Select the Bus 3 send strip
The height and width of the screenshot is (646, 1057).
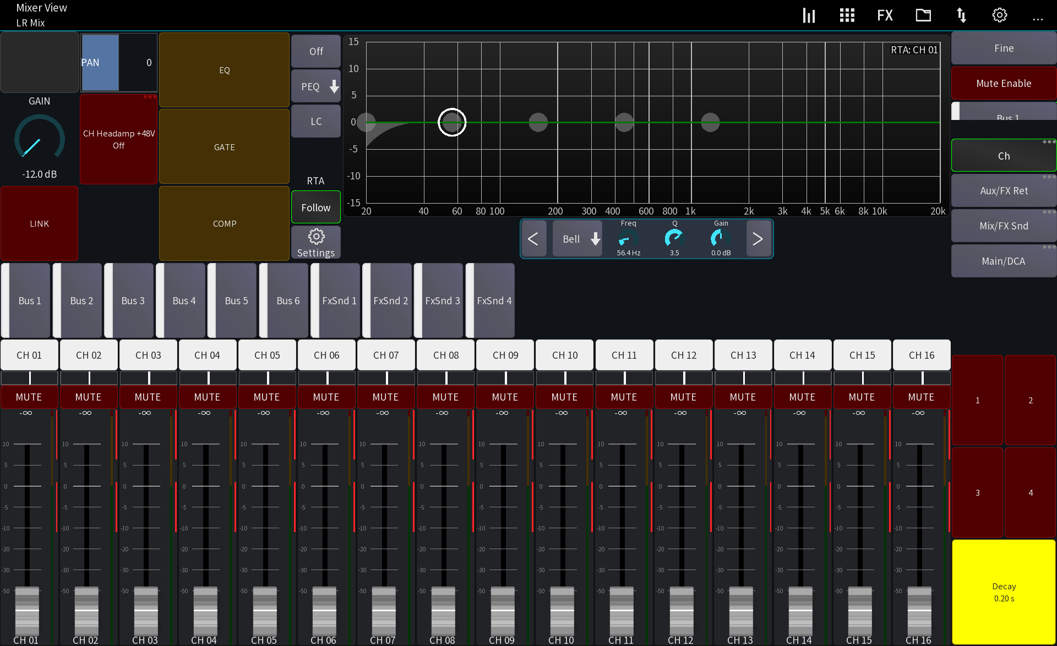(132, 300)
